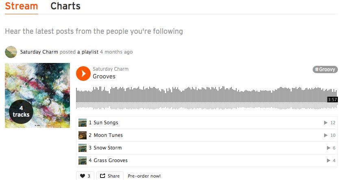Select the Grass Grooves track thumbnail
Image resolution: width=344 pixels, height=180 pixels.
83,160
